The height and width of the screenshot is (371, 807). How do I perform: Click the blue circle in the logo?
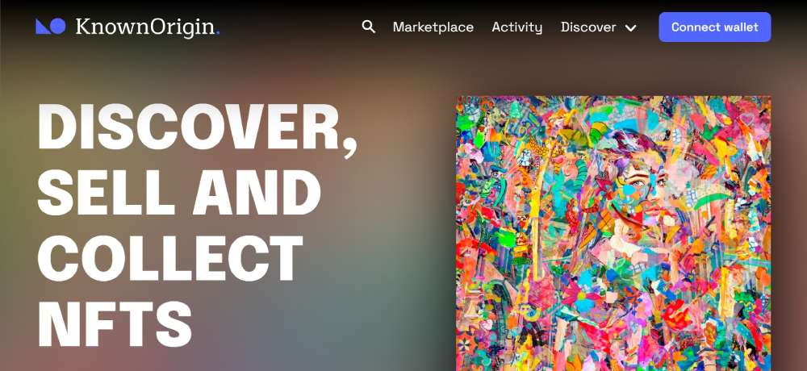(57, 26)
